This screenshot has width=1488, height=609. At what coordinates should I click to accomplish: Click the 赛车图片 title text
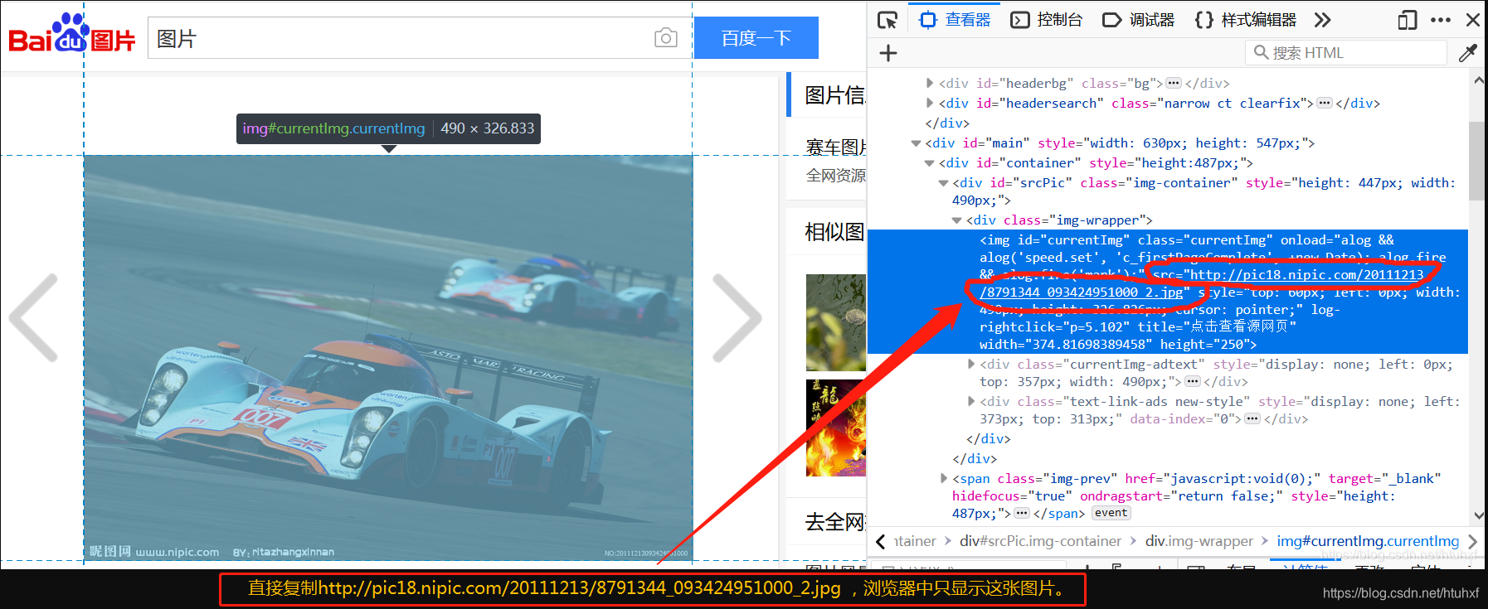pos(836,147)
